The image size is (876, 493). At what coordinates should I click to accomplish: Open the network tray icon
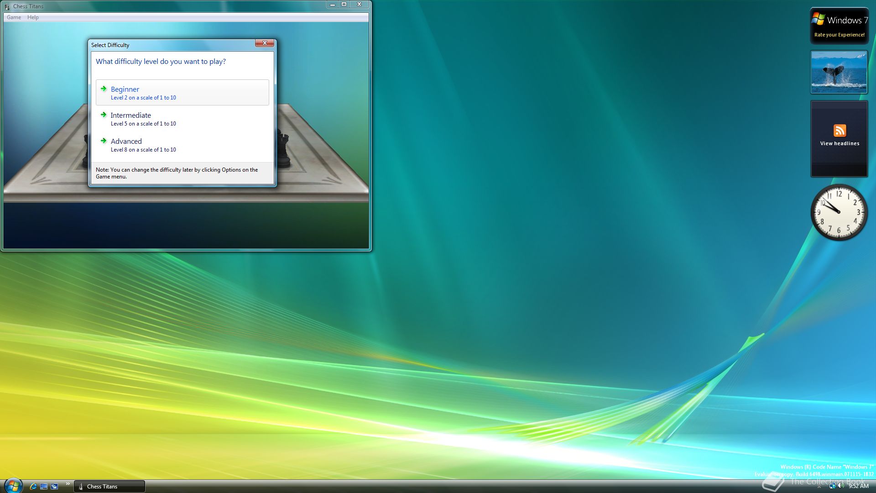pos(832,486)
